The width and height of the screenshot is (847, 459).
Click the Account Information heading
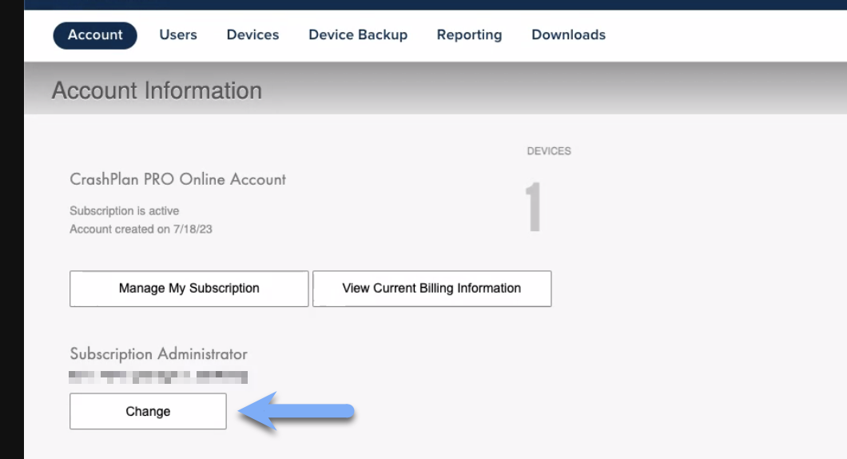click(157, 90)
